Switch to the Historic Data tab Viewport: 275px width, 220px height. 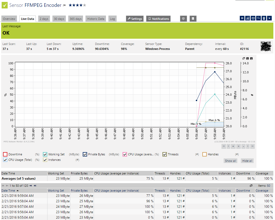(x=96, y=19)
